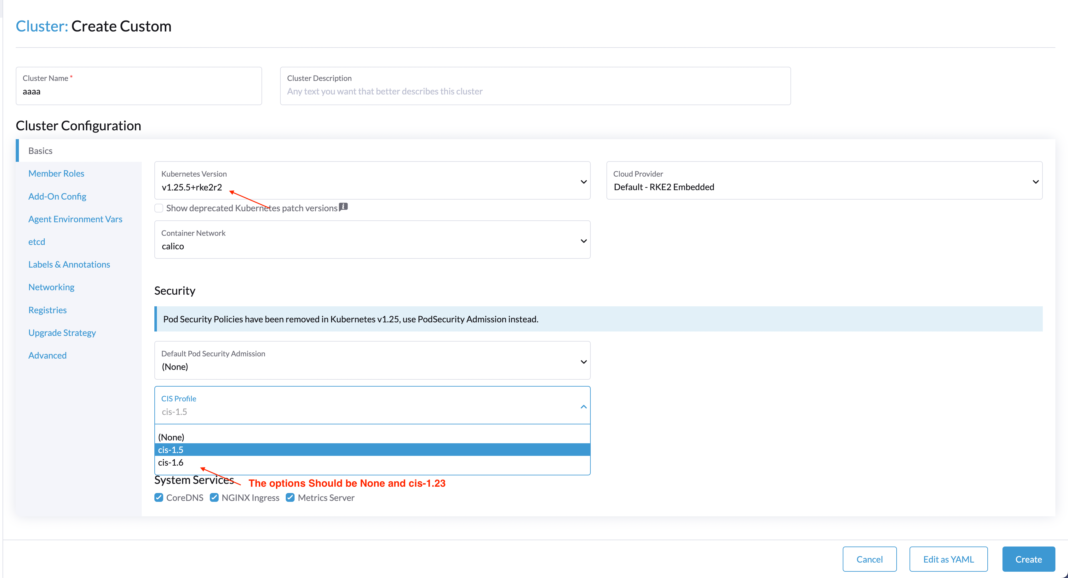Click the info icon next to deprecated patch versions
The height and width of the screenshot is (578, 1068).
(x=343, y=207)
